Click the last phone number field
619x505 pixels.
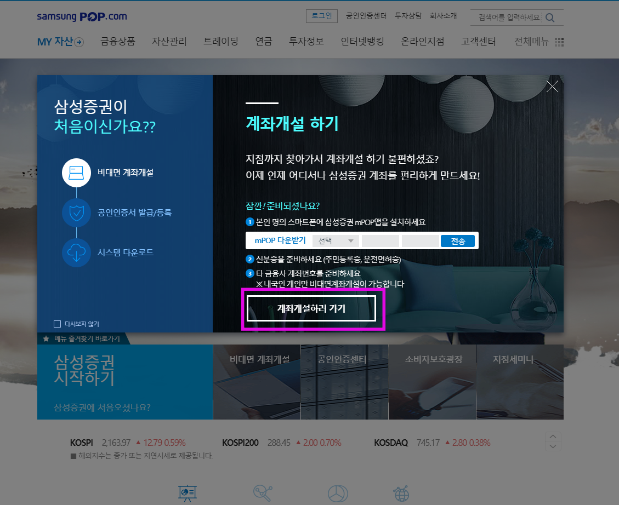pyautogui.click(x=421, y=241)
